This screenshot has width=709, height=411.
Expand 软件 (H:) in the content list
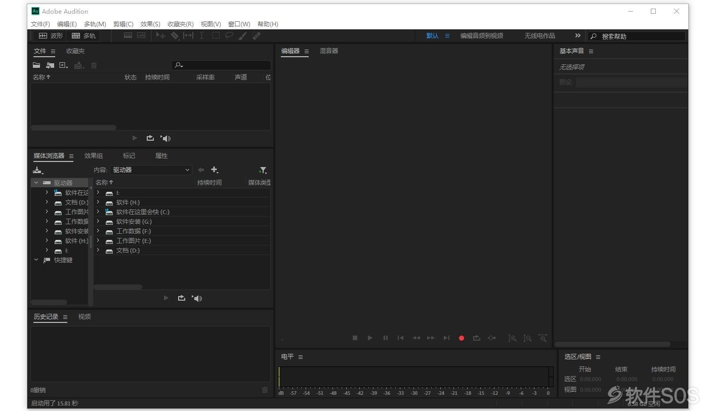point(98,202)
